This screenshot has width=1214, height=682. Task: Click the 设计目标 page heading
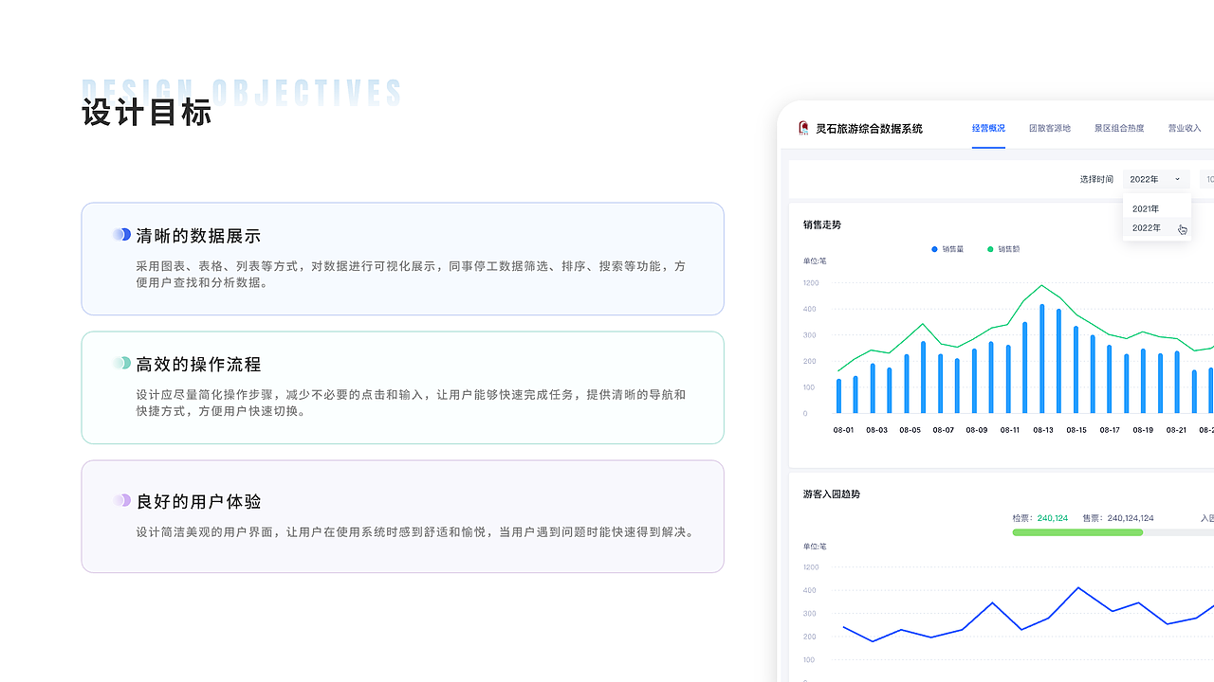[x=147, y=113]
